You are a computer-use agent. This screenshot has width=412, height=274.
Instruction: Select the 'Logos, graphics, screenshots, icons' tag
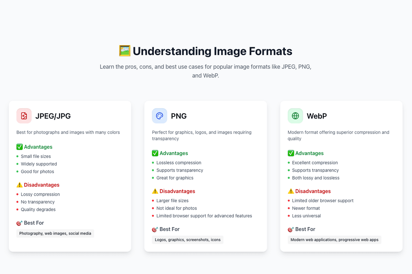click(x=188, y=240)
